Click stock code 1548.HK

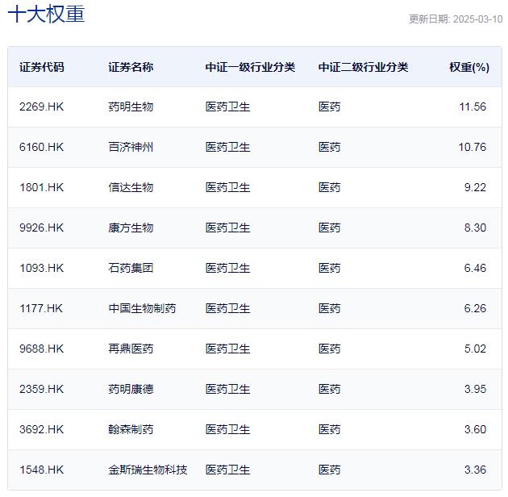(x=41, y=470)
